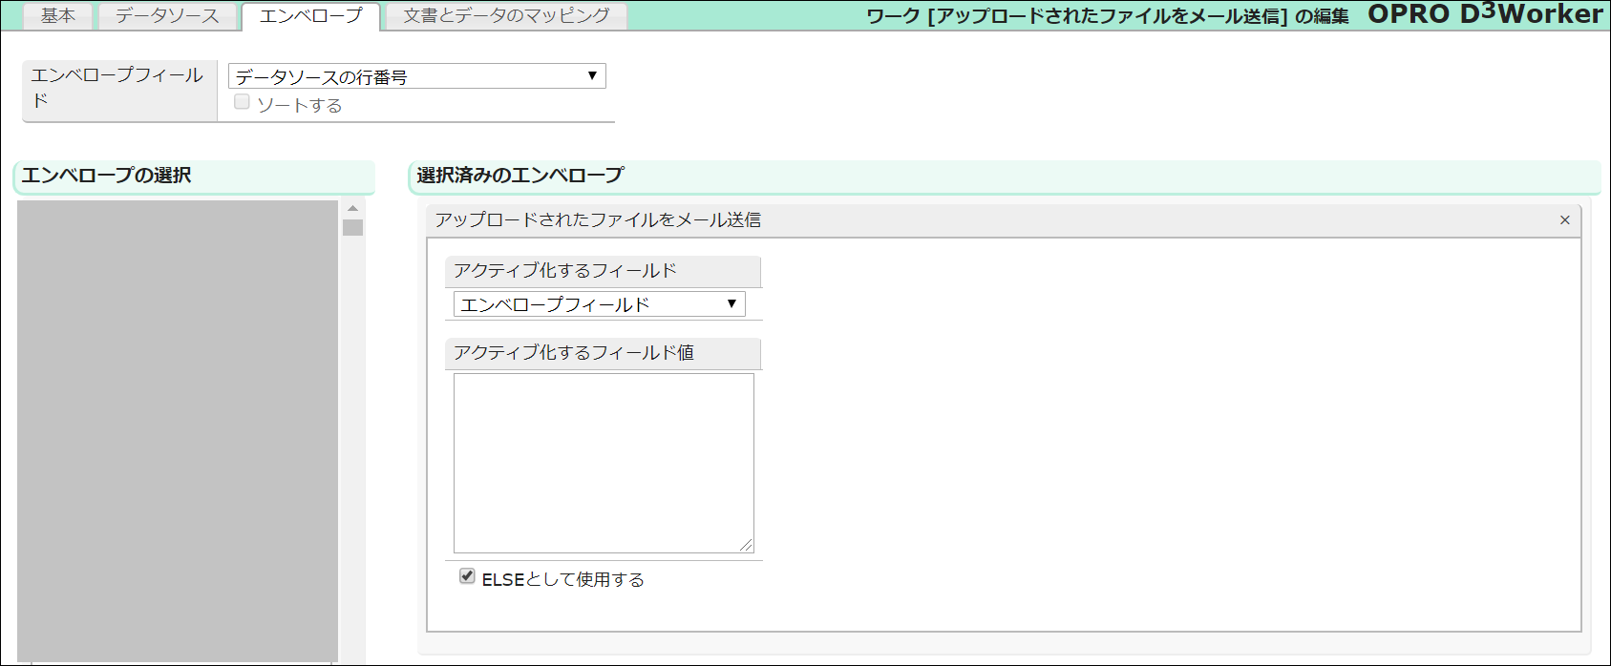The image size is (1611, 666).
Task: Switch to the 基本 tab
Action: tap(57, 16)
